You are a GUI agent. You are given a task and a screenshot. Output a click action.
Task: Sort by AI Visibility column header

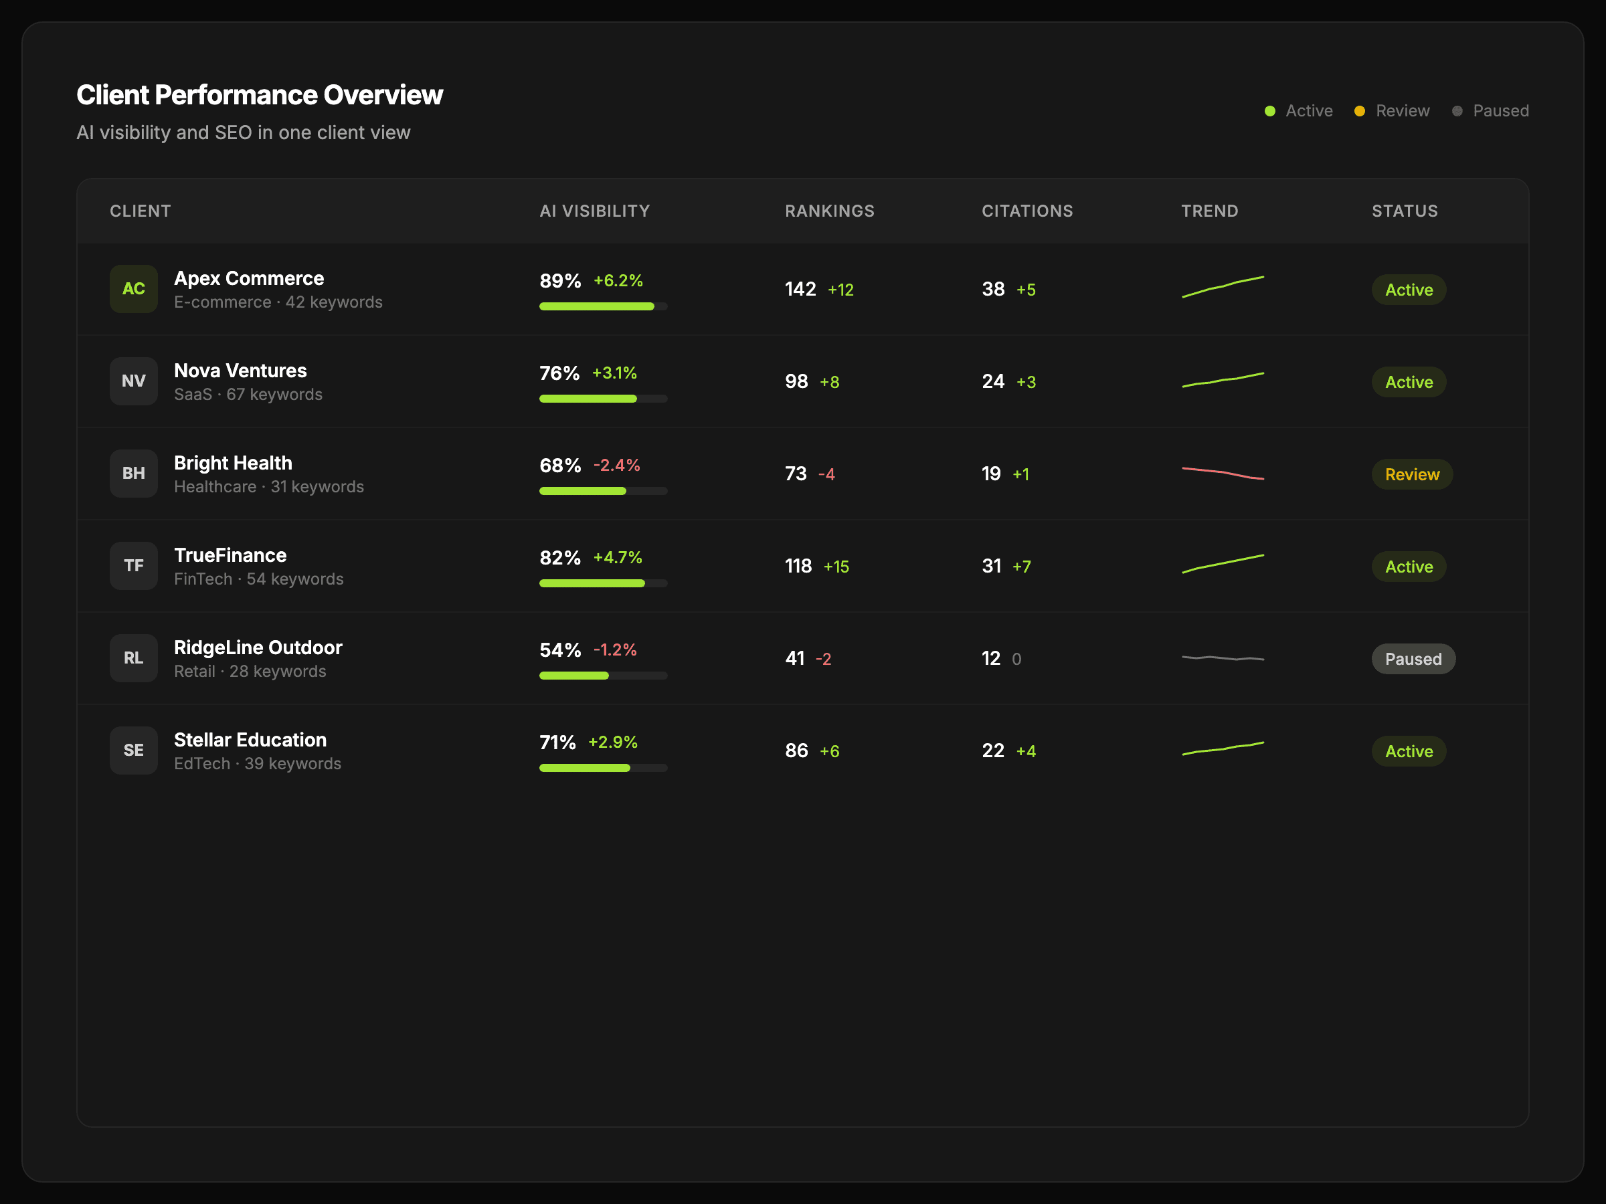pos(594,211)
